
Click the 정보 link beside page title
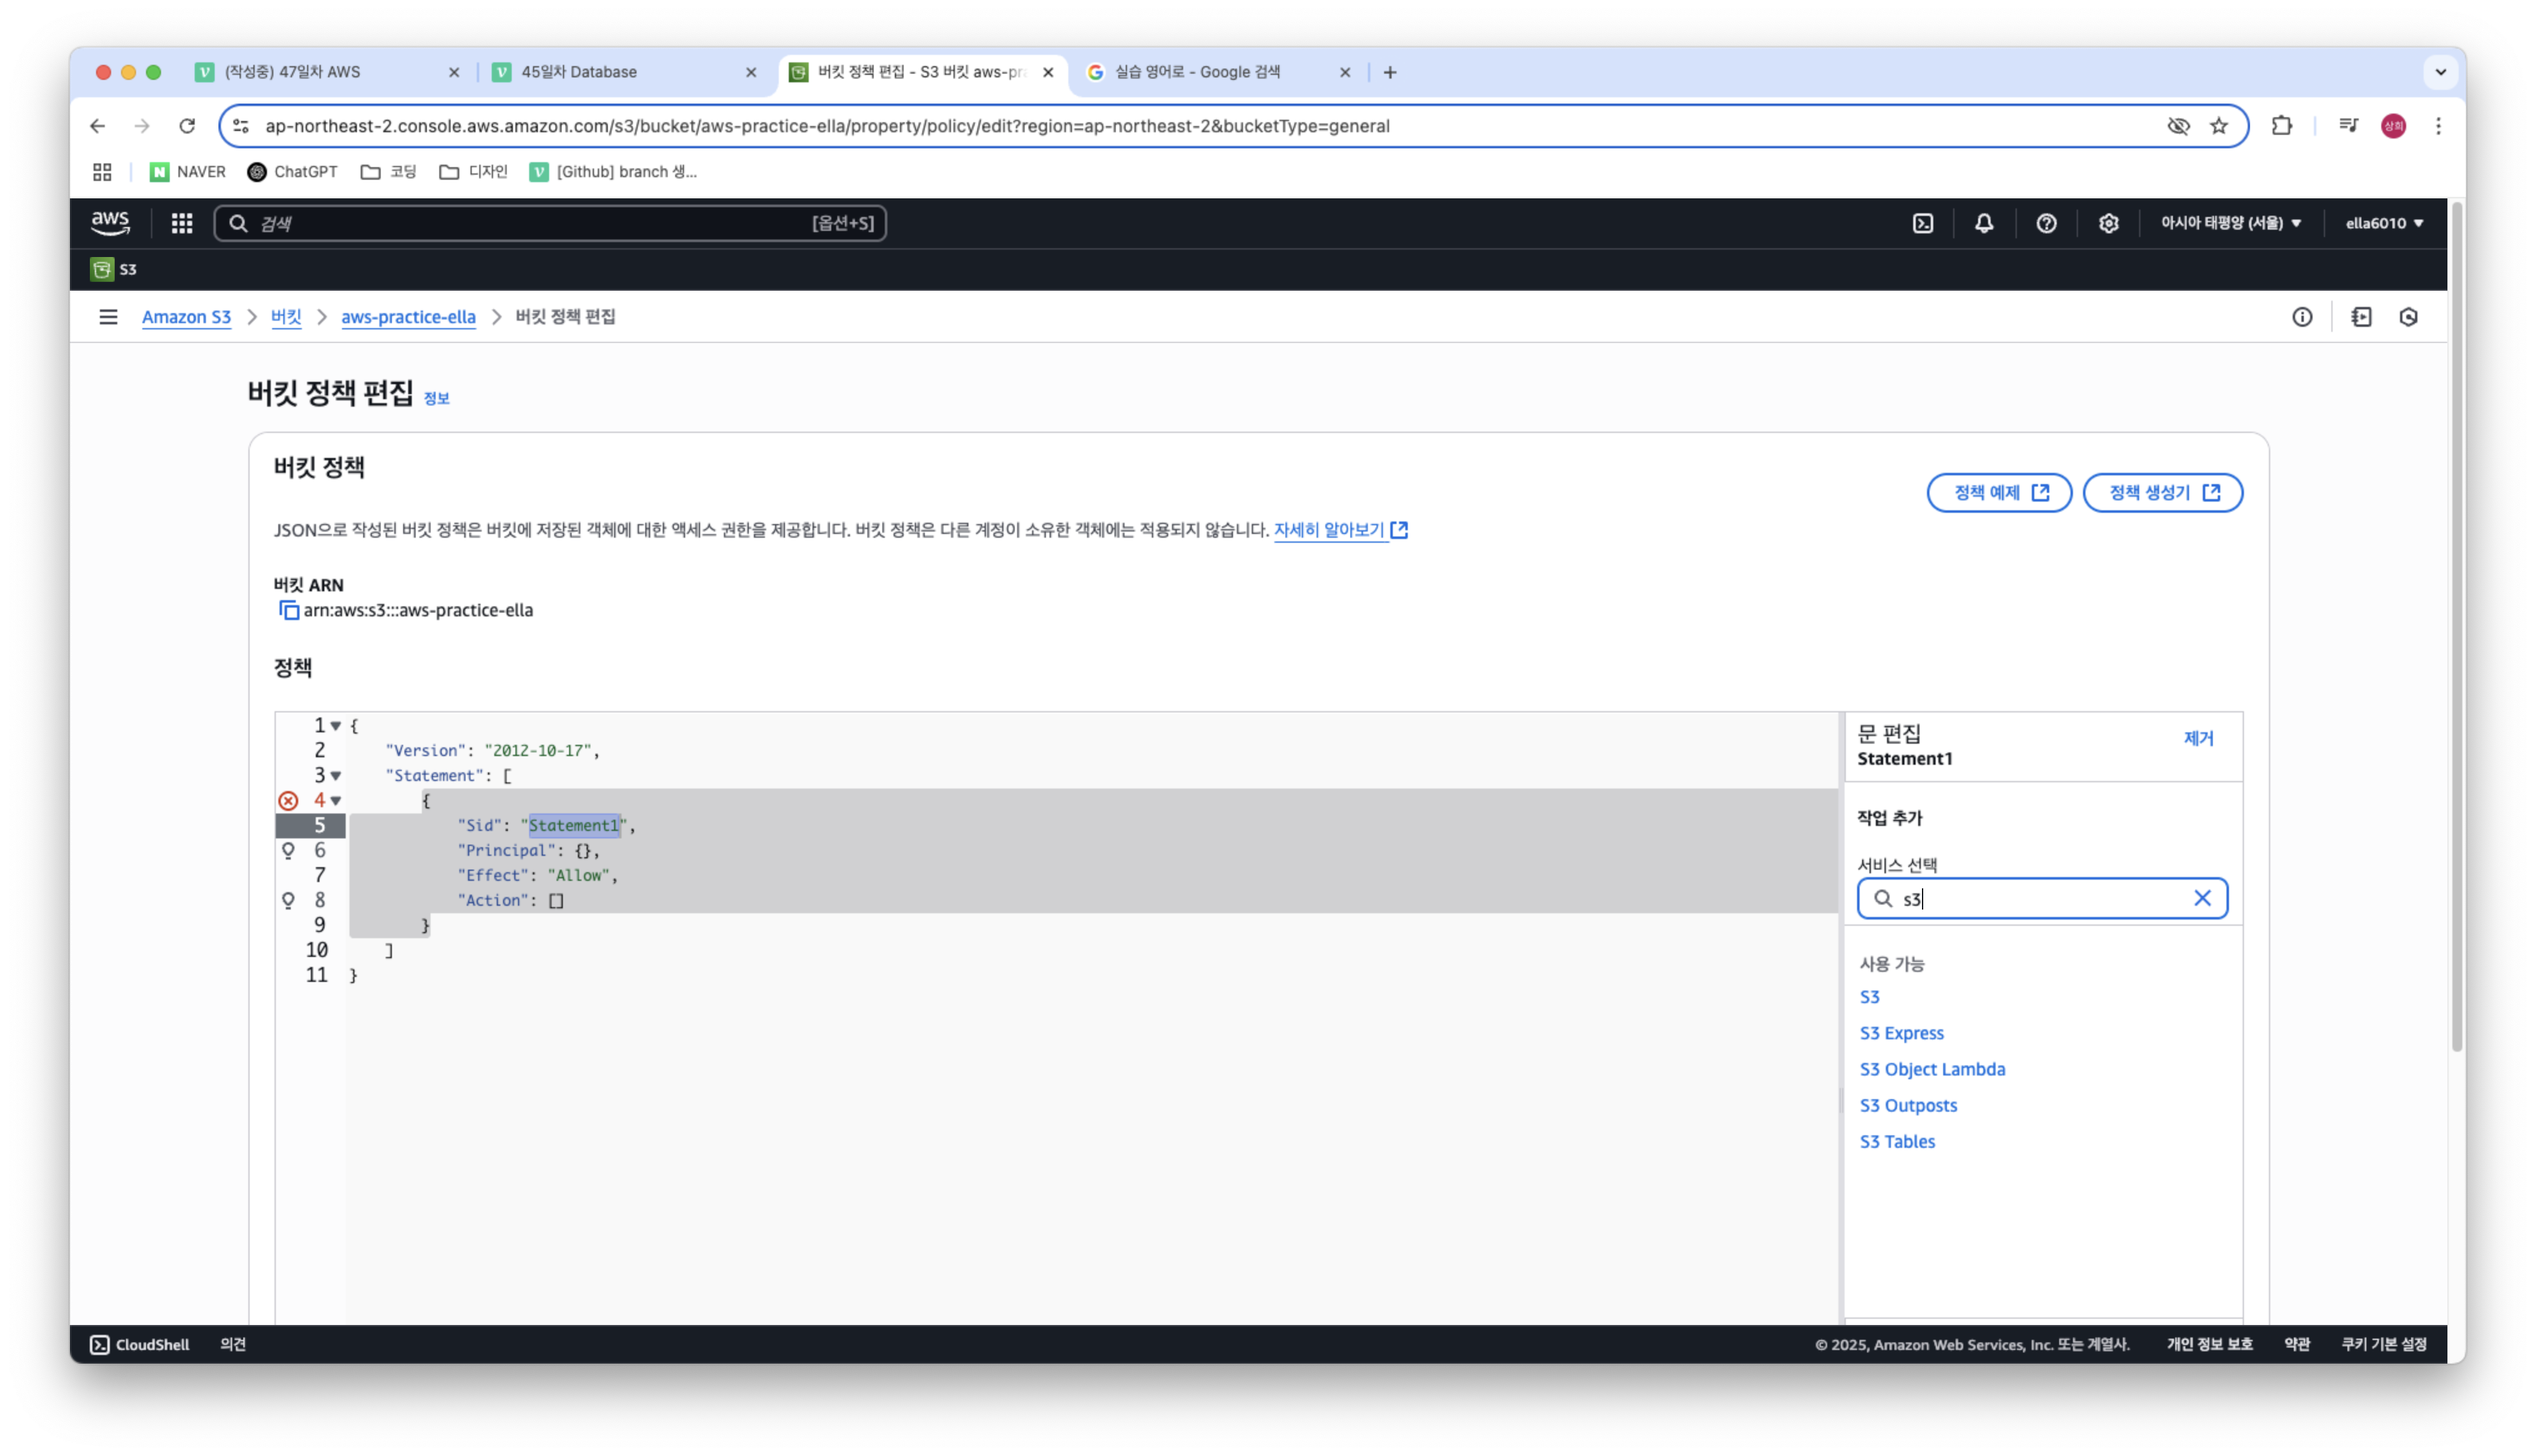point(437,398)
